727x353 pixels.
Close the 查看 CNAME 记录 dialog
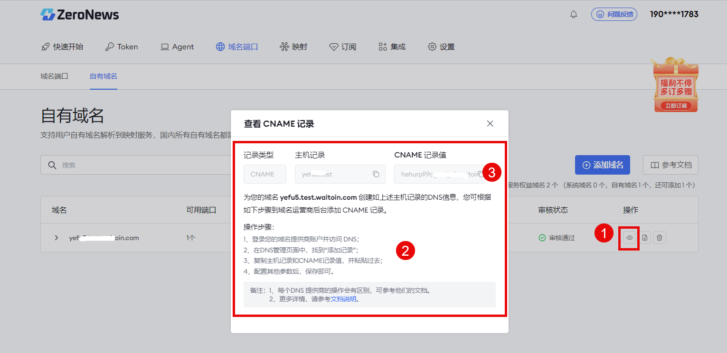click(x=490, y=124)
